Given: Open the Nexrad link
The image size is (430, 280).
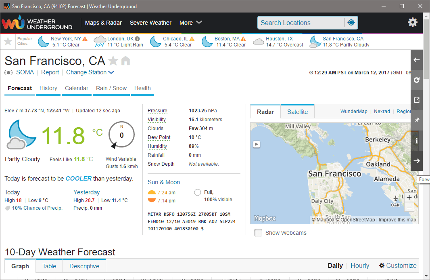Looking at the screenshot, I should (x=382, y=111).
